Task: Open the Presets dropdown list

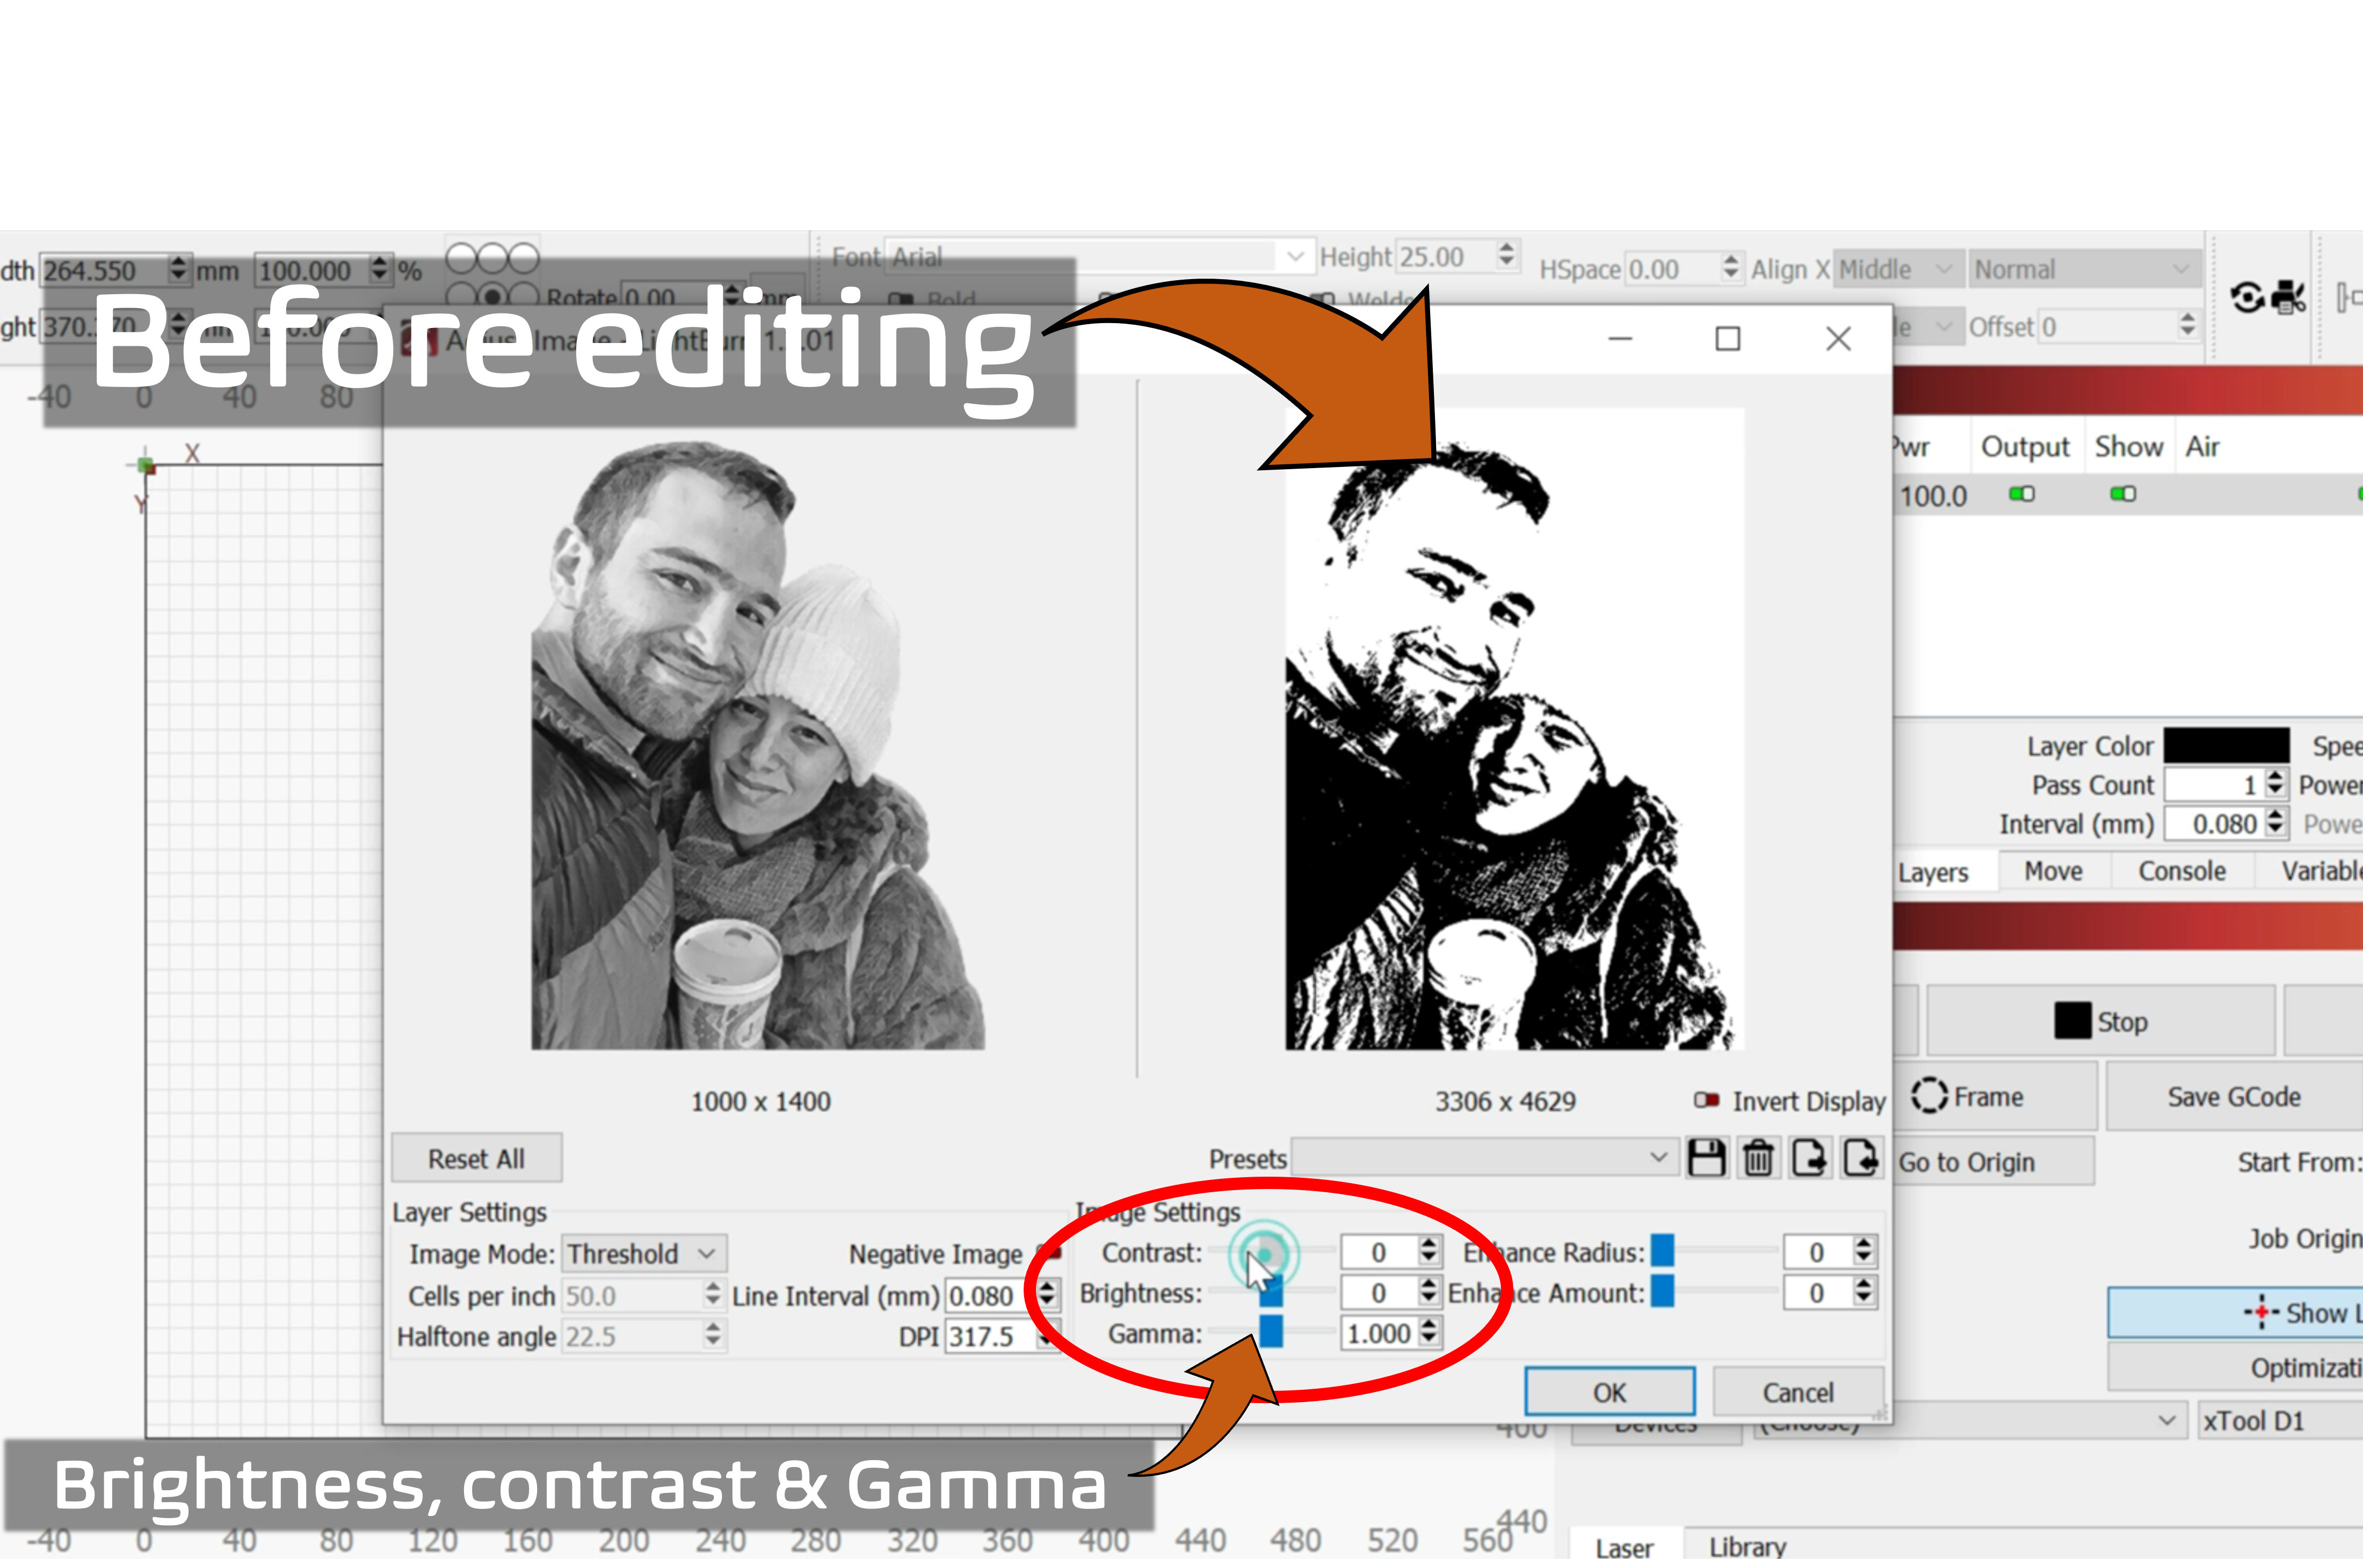Action: [x=1487, y=1158]
